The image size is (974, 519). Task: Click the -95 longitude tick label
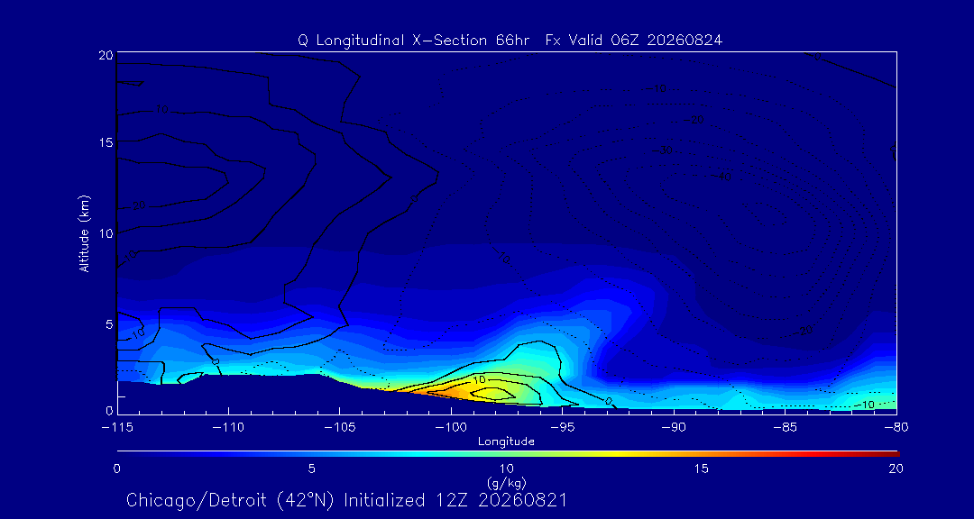click(562, 428)
